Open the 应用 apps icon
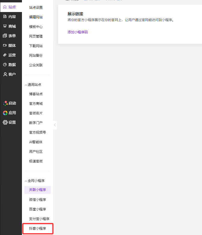This screenshot has width=202, height=235. click(5, 113)
